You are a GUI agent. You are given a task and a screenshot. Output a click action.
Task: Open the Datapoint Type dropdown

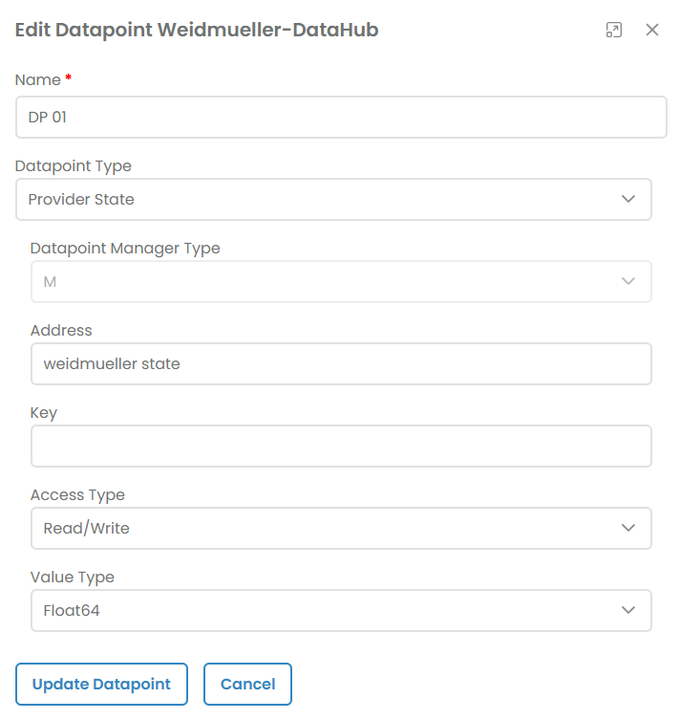coord(334,199)
